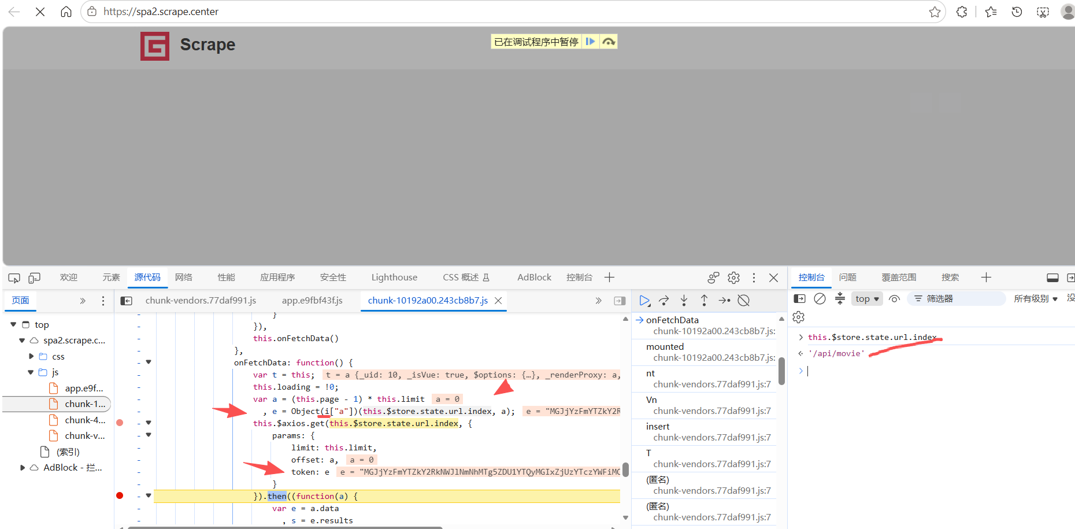Screen dimensions: 1075x529
Task: Open the 所有级别 log level dropdown
Action: [x=1036, y=299]
